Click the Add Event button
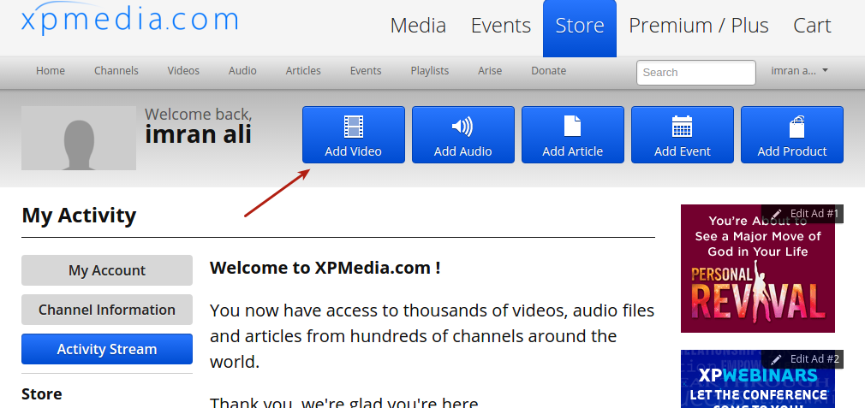Image resolution: width=865 pixels, height=408 pixels. 683,135
